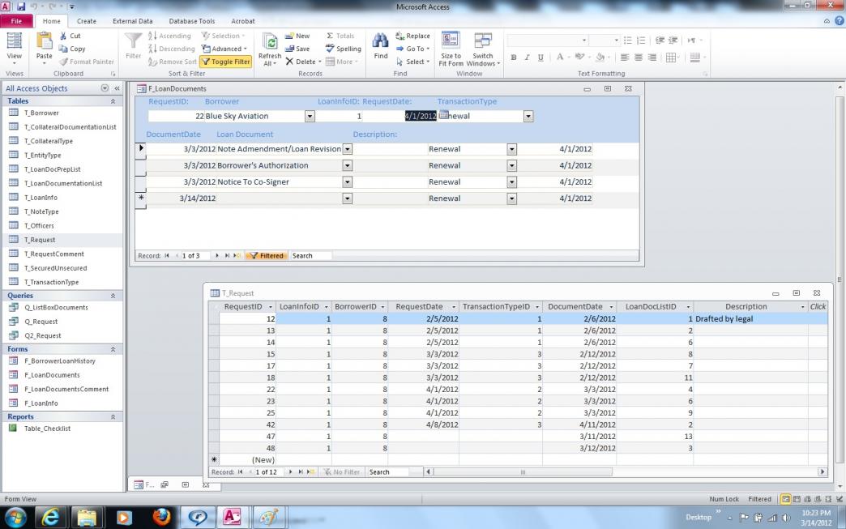Open the TransactionType combo box arrow

[528, 116]
